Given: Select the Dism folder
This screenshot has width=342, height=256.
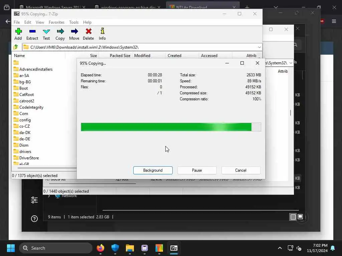Looking at the screenshot, I should [x=21, y=145].
